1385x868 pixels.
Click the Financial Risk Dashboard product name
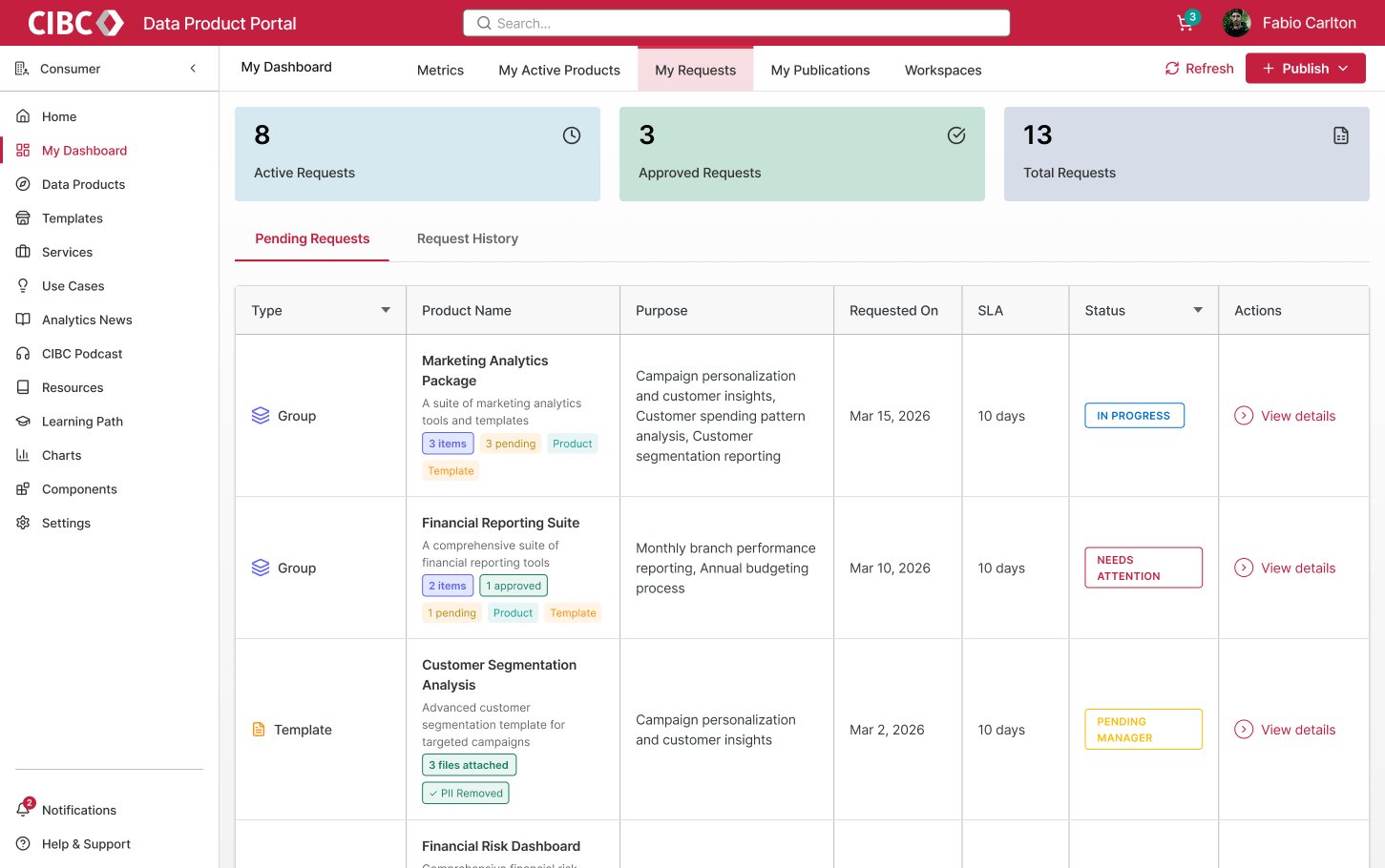(x=501, y=846)
